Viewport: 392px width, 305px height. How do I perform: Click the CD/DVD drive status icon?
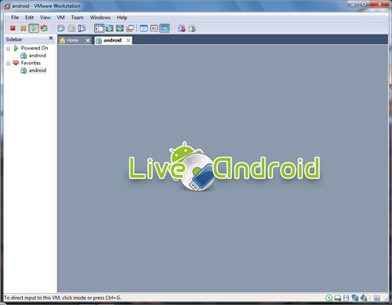(x=329, y=298)
